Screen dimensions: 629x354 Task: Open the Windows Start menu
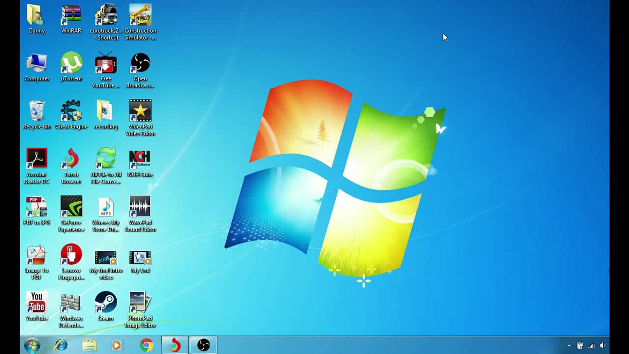(32, 345)
